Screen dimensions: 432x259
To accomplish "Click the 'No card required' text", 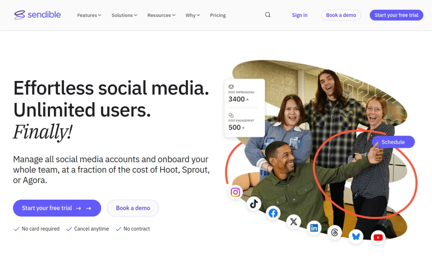I will point(40,229).
